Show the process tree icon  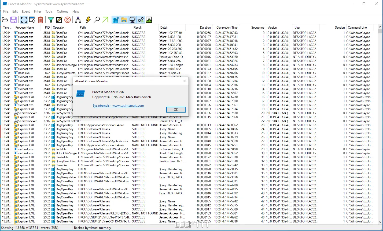coord(78,20)
